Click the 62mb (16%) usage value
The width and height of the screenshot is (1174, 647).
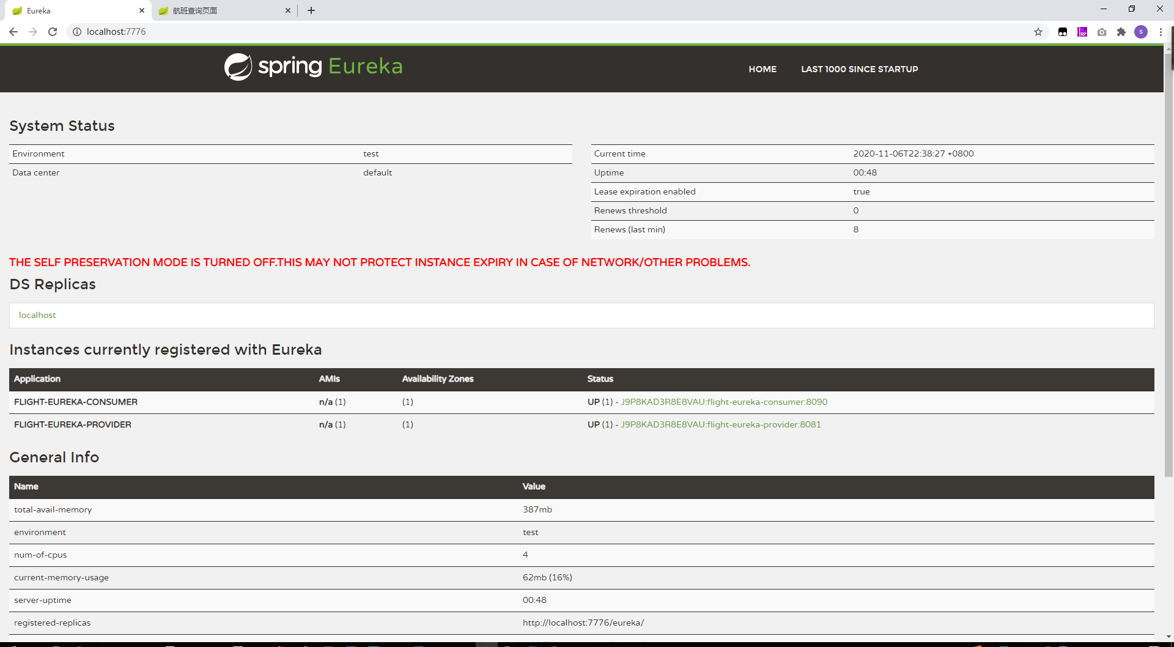547,577
